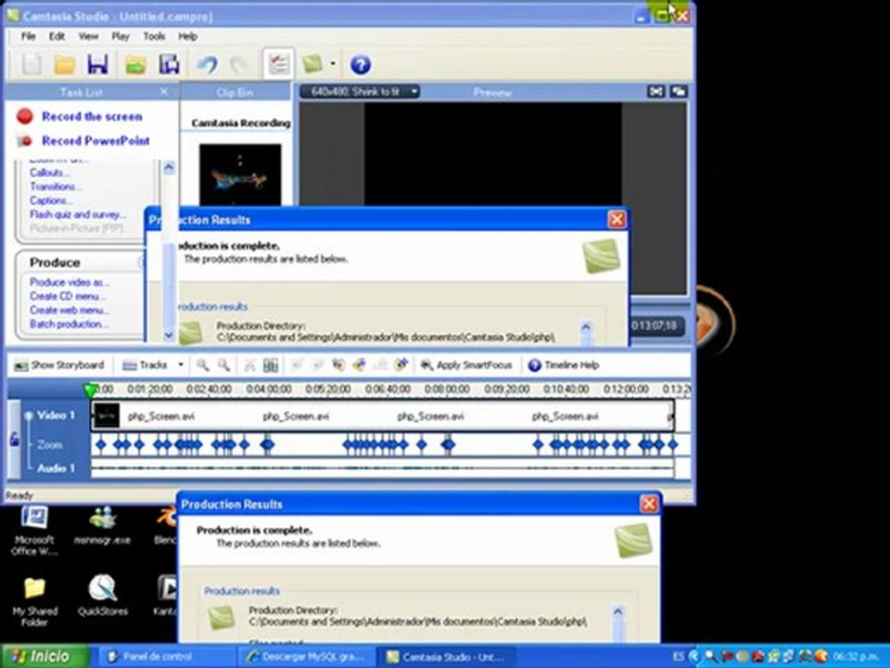Switch to Descargar MySQL browser taskbar button
This screenshot has width=890, height=668.
[306, 657]
